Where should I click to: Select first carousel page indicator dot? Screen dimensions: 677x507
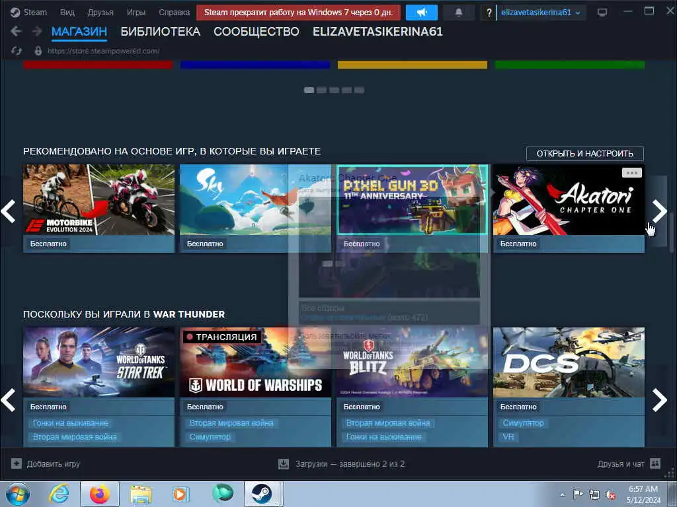tap(309, 90)
